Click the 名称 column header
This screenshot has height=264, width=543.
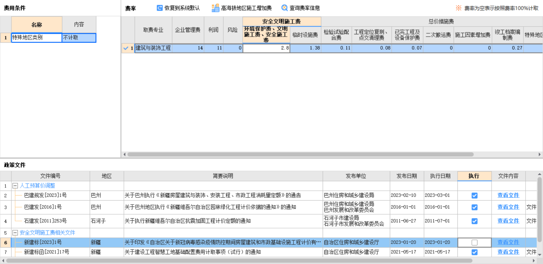coord(37,25)
